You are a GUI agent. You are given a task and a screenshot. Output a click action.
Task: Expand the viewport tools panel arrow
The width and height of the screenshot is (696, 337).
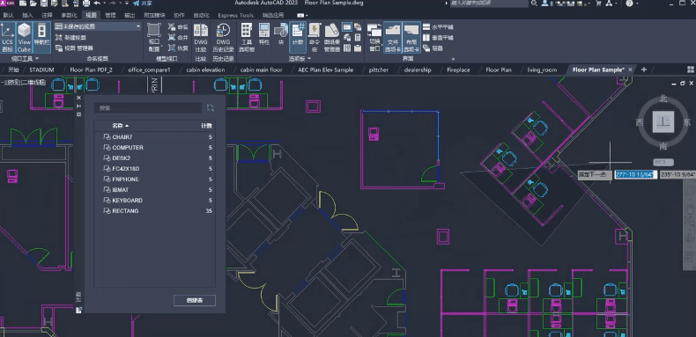coord(37,59)
